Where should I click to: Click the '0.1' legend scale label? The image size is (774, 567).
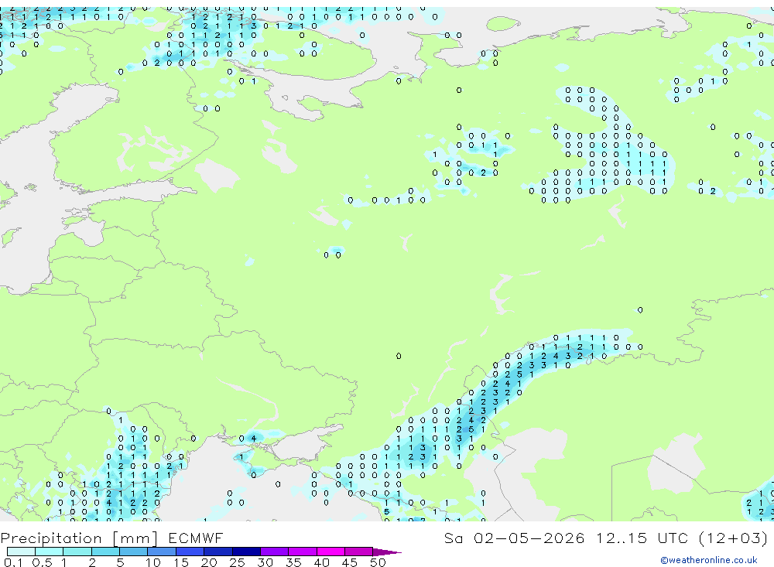[x=13, y=562]
